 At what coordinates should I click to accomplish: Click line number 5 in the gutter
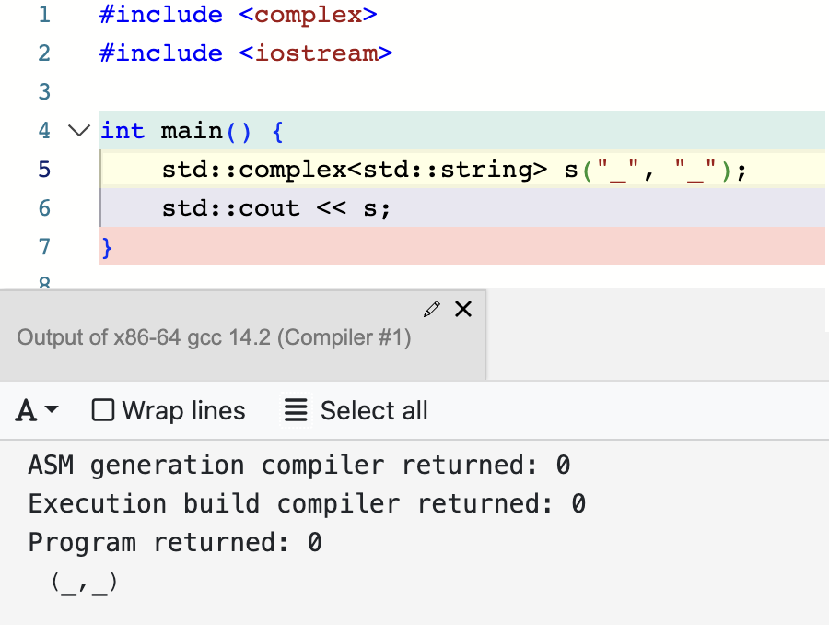click(44, 170)
